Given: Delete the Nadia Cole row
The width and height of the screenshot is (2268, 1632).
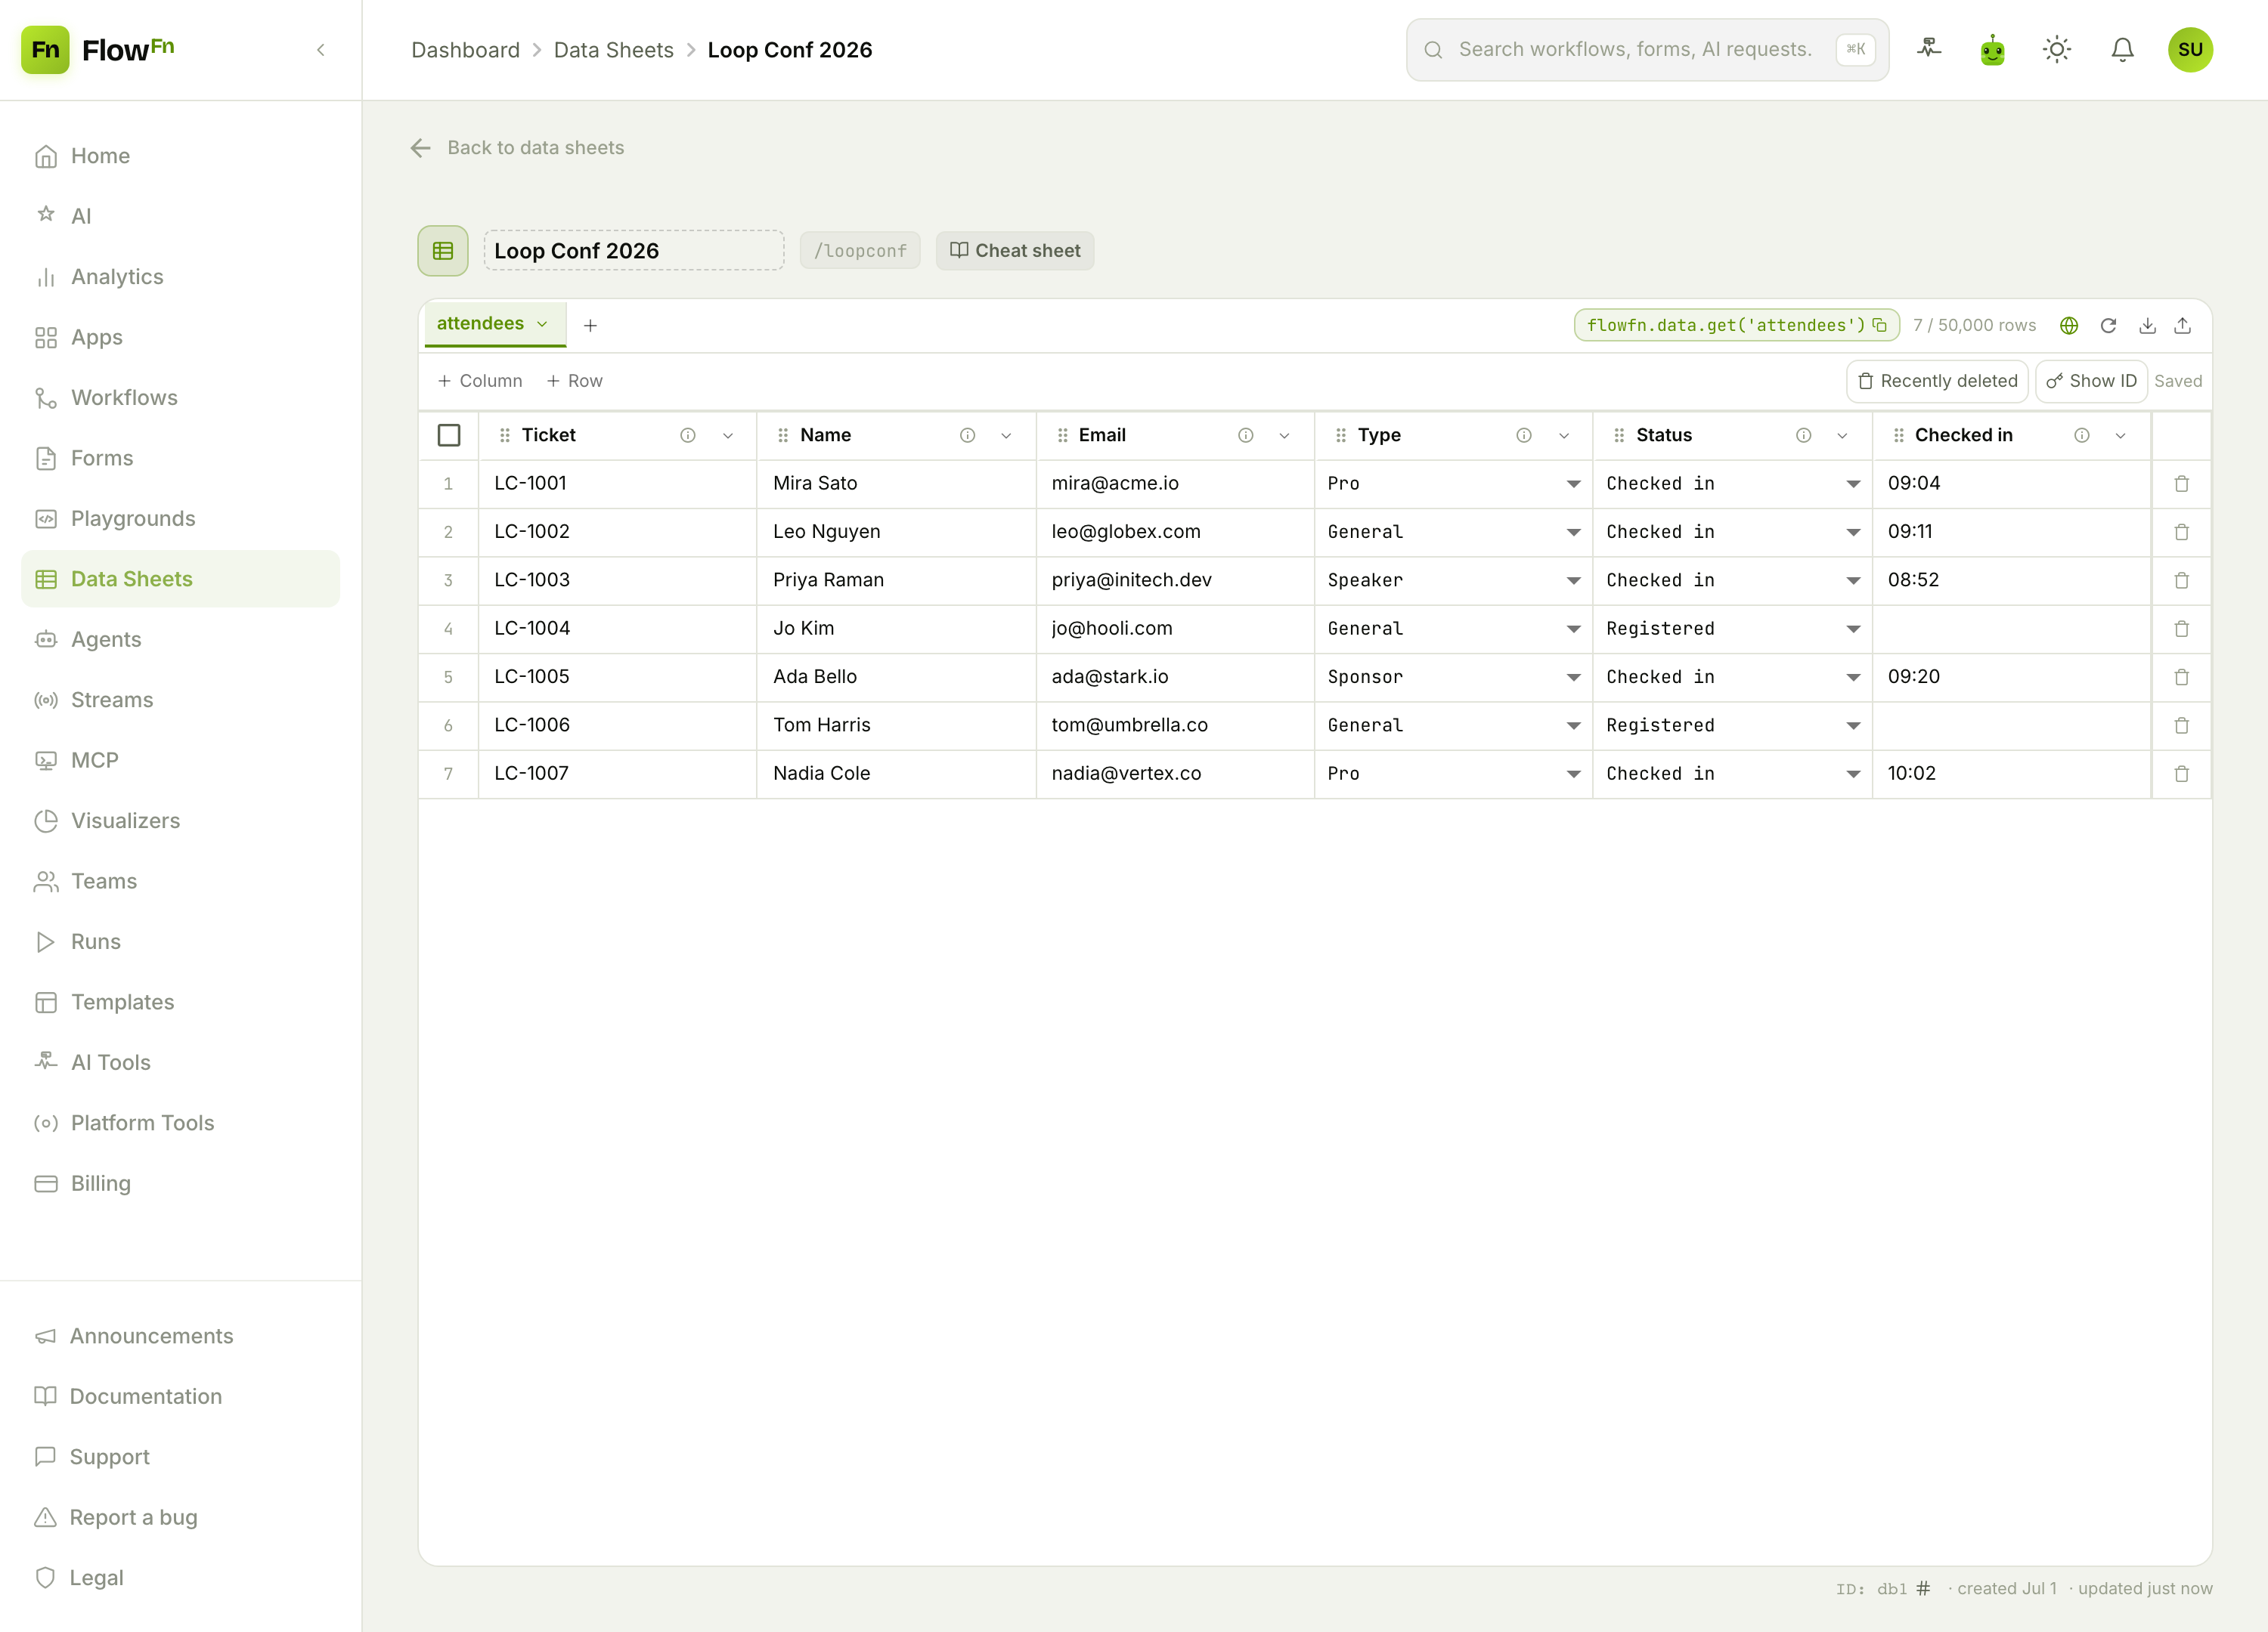Looking at the screenshot, I should coord(2181,774).
